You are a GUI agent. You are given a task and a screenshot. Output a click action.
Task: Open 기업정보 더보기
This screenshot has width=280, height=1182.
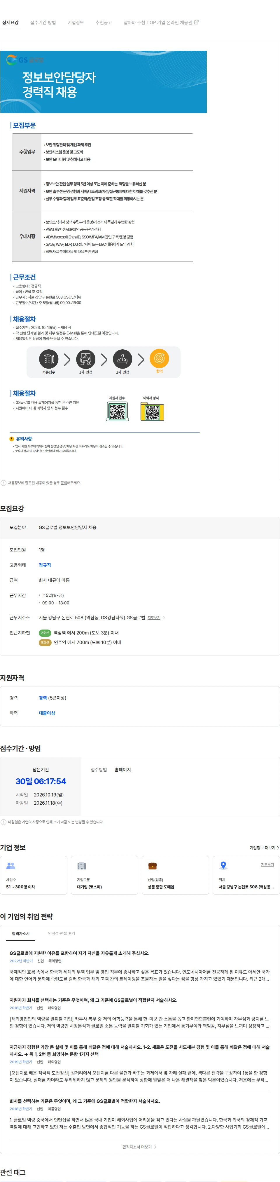click(264, 848)
